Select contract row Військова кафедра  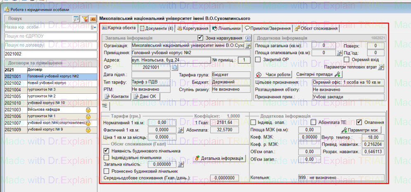(43, 110)
